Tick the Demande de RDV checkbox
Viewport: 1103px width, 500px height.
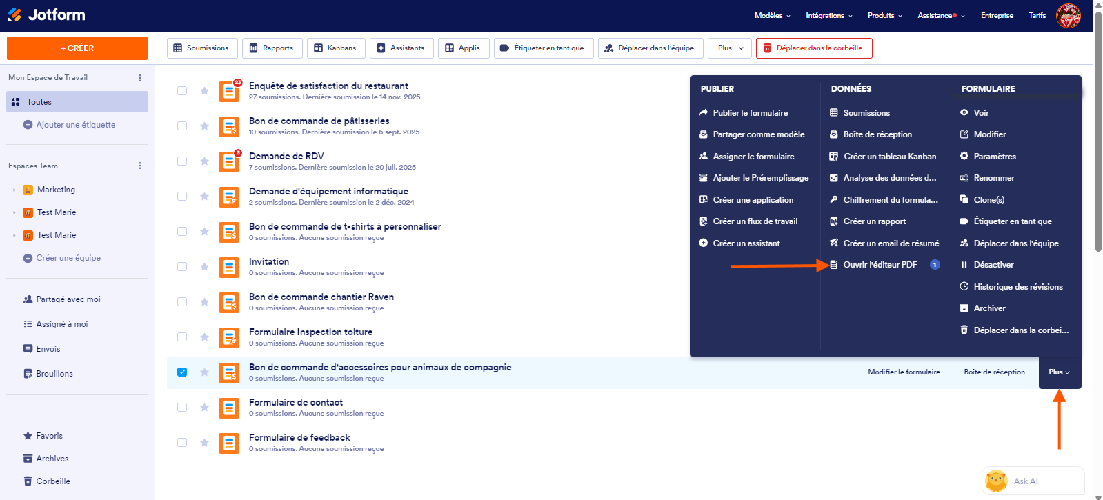182,161
